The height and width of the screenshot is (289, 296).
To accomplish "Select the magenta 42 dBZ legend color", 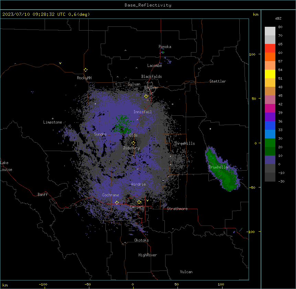I will coord(270,108).
